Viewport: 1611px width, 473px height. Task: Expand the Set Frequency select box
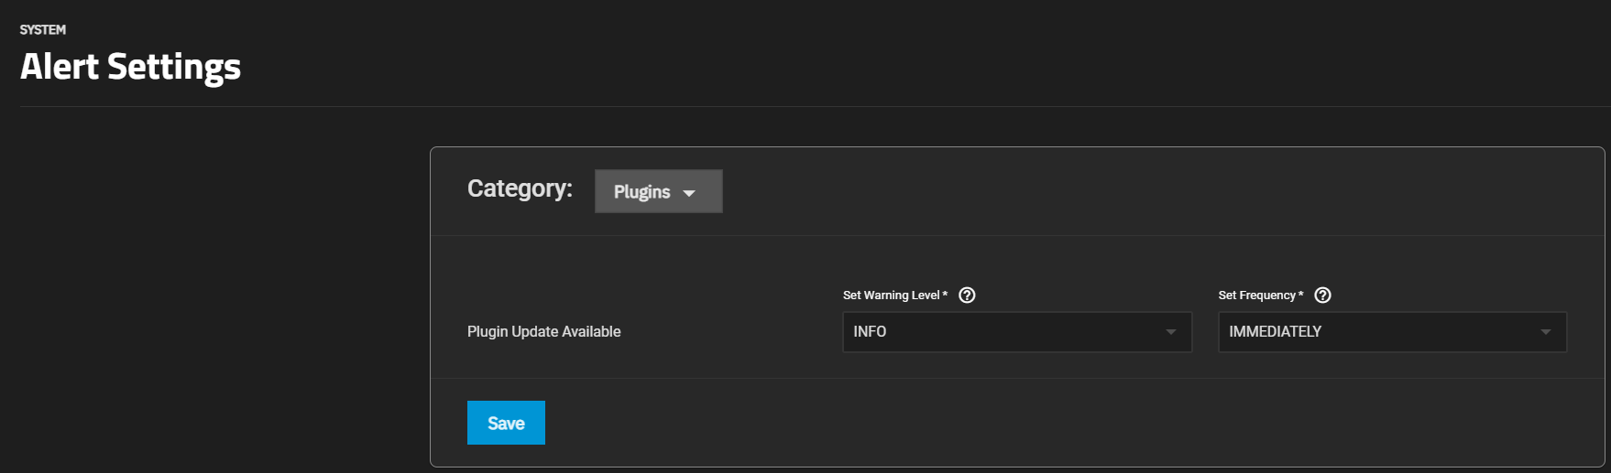tap(1392, 332)
